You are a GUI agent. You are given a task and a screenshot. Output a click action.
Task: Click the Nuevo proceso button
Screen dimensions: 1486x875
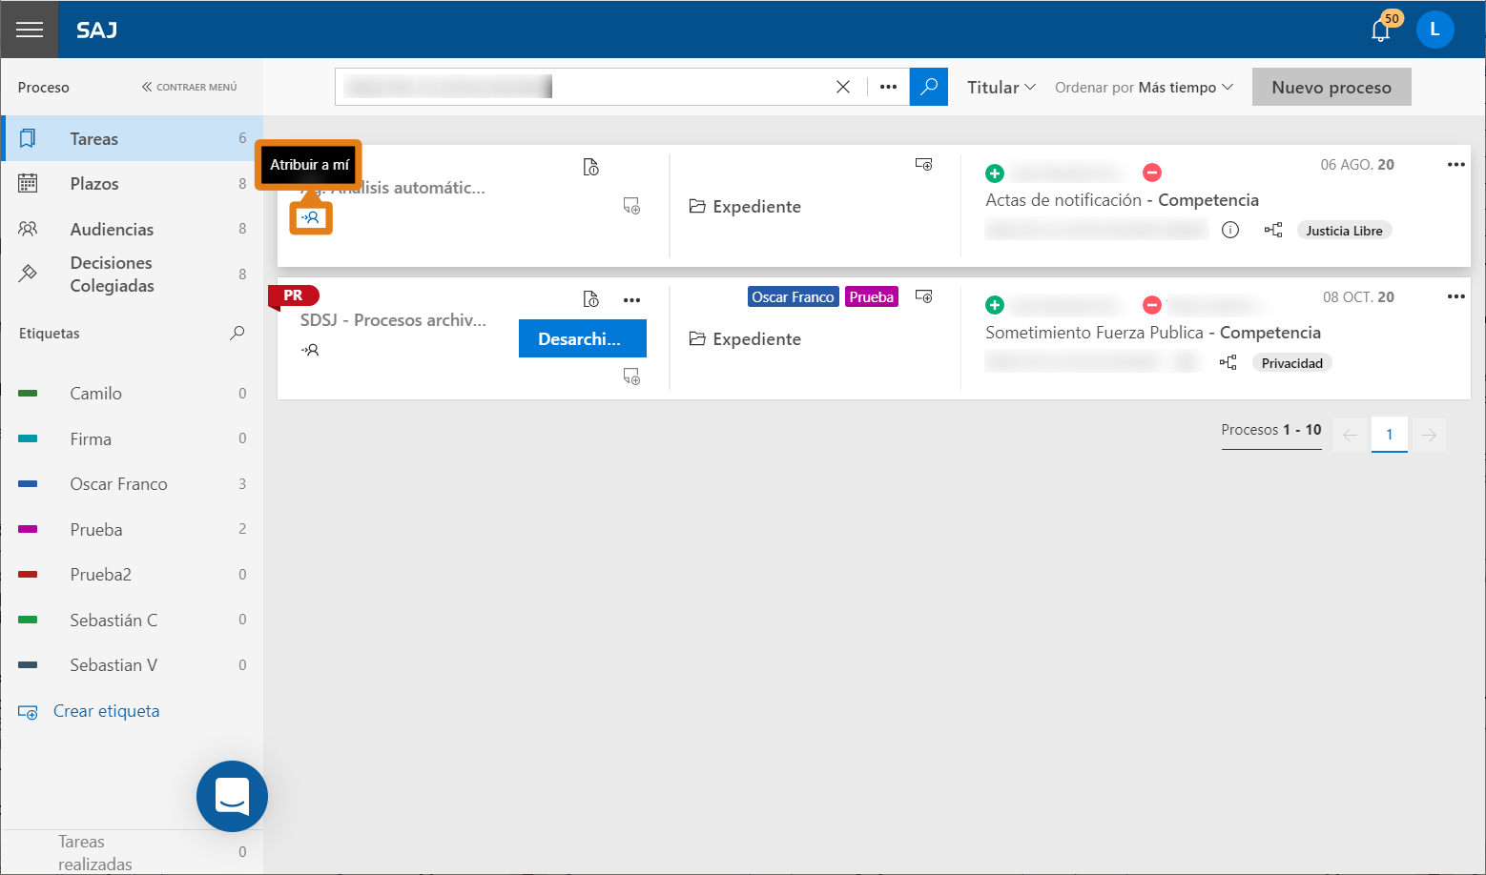[x=1331, y=87]
